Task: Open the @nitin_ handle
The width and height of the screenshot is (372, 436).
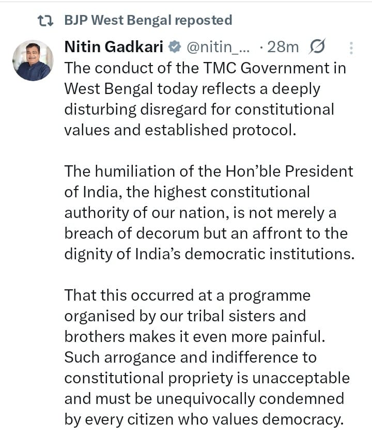Action: (217, 47)
